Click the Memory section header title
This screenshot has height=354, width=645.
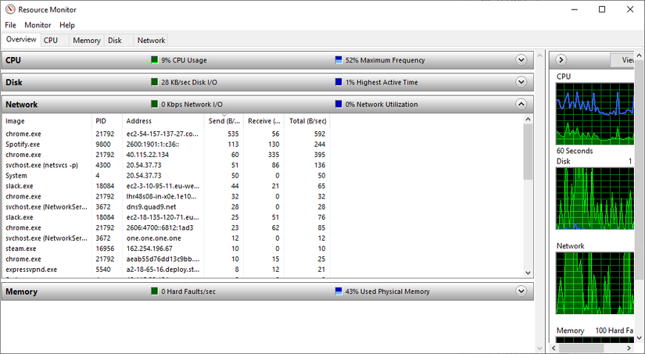click(21, 291)
